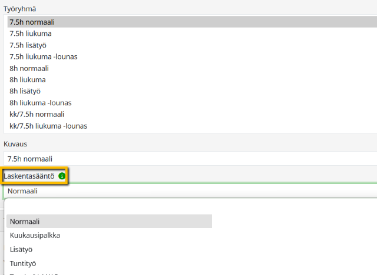Choose "Kuukausipalkka" from the dropdown options
This screenshot has width=377, height=275.
pos(35,235)
